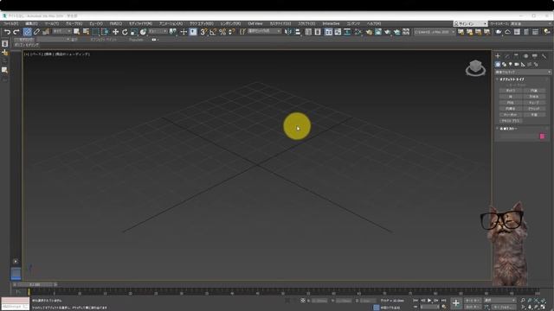Click the Unlink Selection icon
Screen dimensions: 554x311
tap(36, 32)
